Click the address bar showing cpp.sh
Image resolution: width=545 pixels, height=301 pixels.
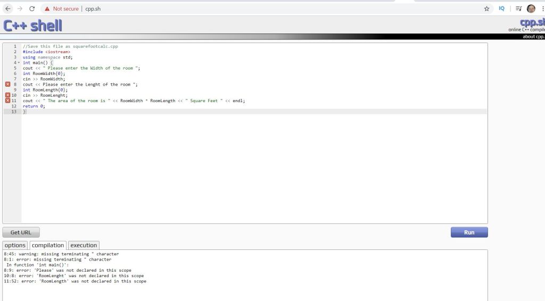click(x=266, y=9)
